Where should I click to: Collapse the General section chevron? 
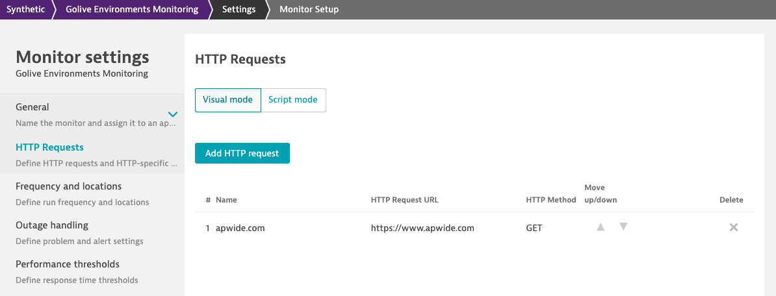(x=173, y=114)
